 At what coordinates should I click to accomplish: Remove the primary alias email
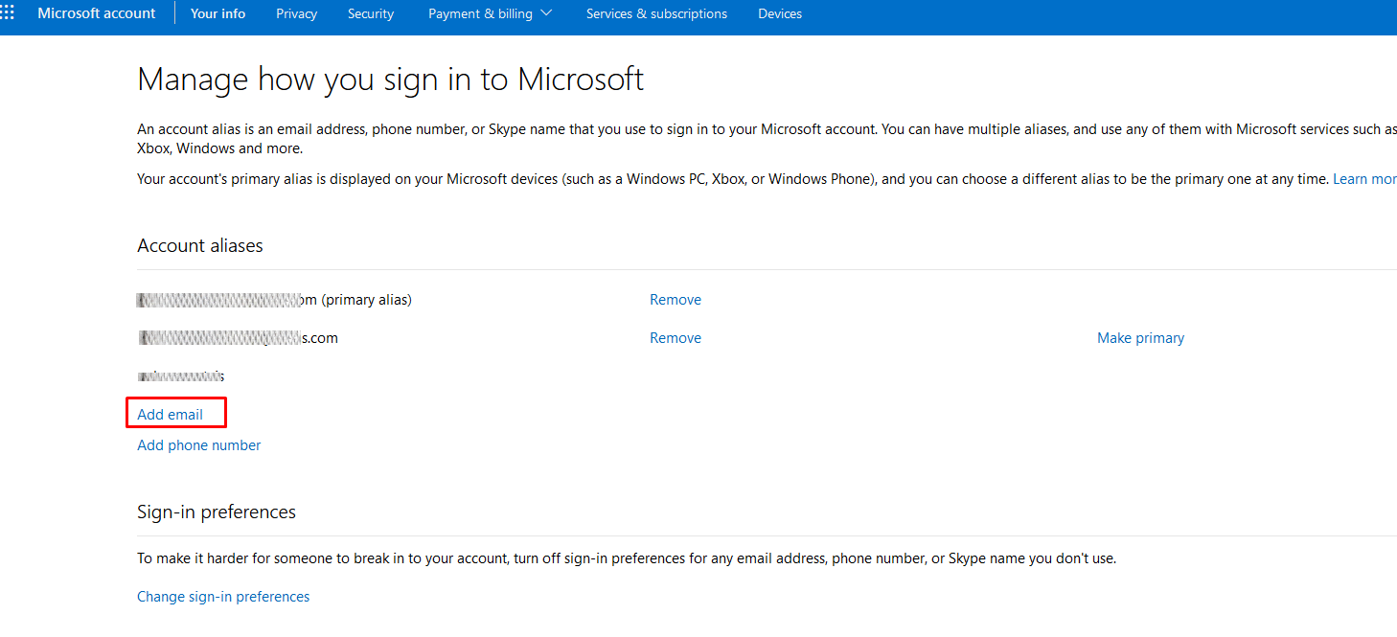pos(675,300)
